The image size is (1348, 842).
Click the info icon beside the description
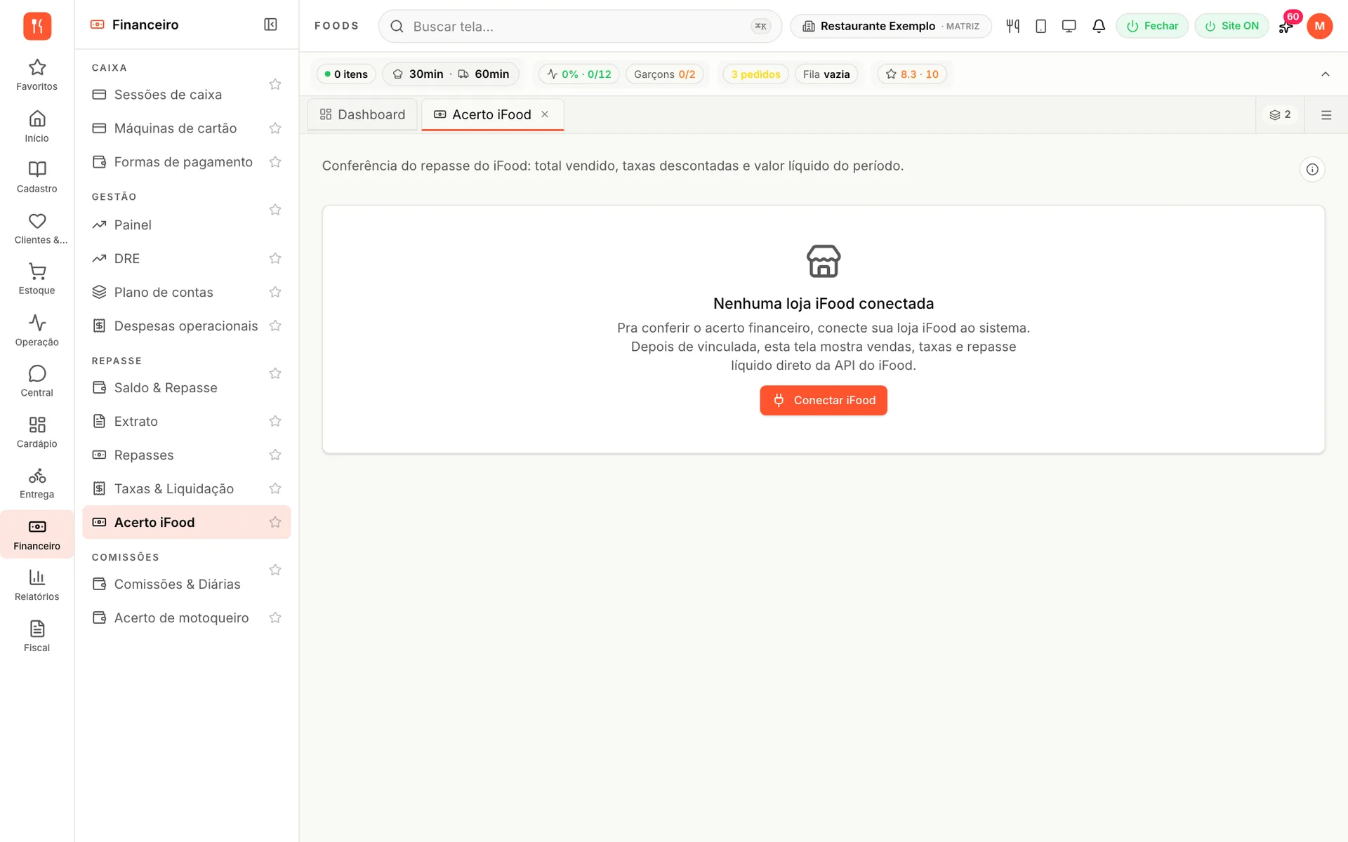1311,169
